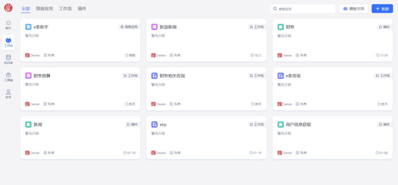Click the green puzzle icon of 用户信息获取
This screenshot has height=185, width=398.
pyautogui.click(x=281, y=124)
